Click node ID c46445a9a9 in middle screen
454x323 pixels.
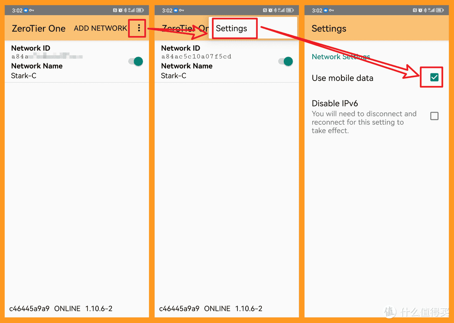pyautogui.click(x=179, y=309)
